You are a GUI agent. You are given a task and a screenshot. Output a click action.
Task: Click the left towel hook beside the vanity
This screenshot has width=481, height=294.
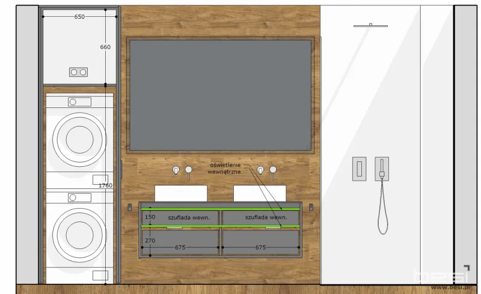pos(129,208)
